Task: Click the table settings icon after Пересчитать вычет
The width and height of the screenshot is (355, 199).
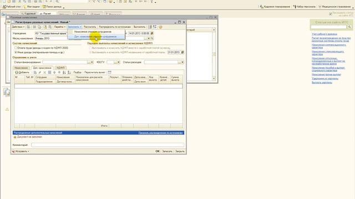Action: [110, 72]
